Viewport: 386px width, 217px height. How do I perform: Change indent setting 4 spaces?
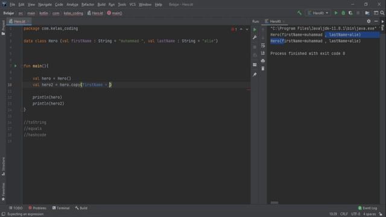(x=369, y=214)
